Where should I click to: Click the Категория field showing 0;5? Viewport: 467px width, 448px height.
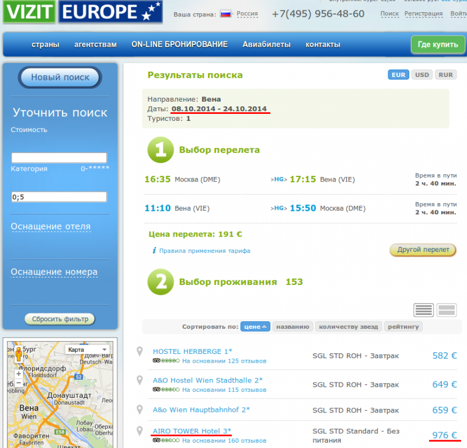[59, 197]
